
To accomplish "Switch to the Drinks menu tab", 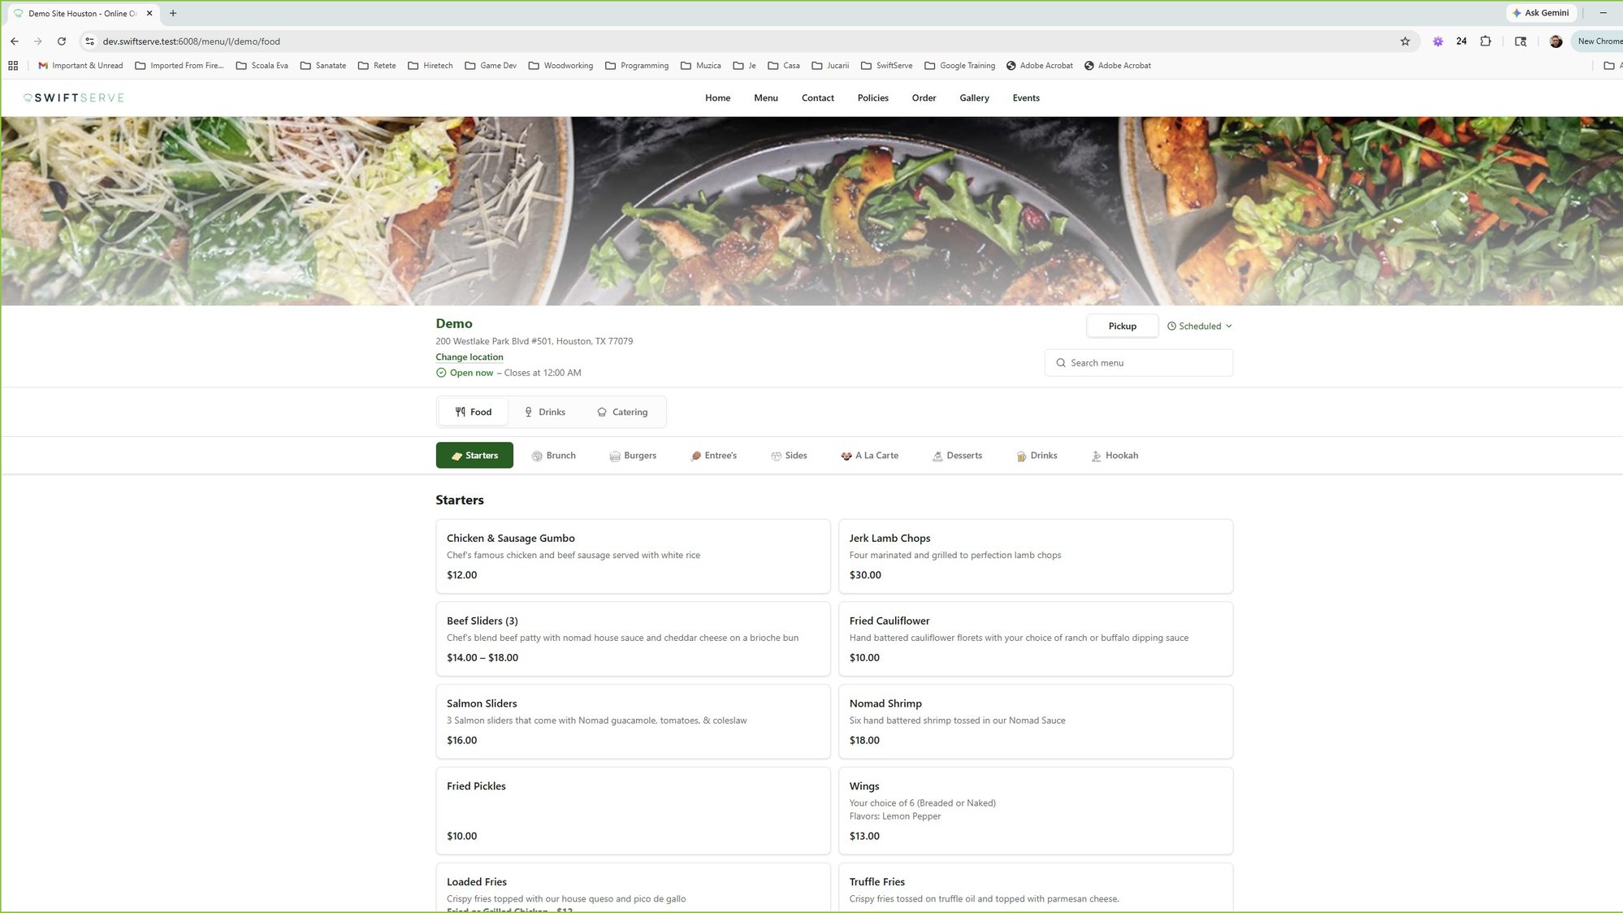I will click(x=544, y=412).
